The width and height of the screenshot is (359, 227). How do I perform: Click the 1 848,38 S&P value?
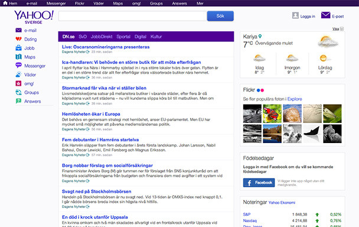point(300,215)
